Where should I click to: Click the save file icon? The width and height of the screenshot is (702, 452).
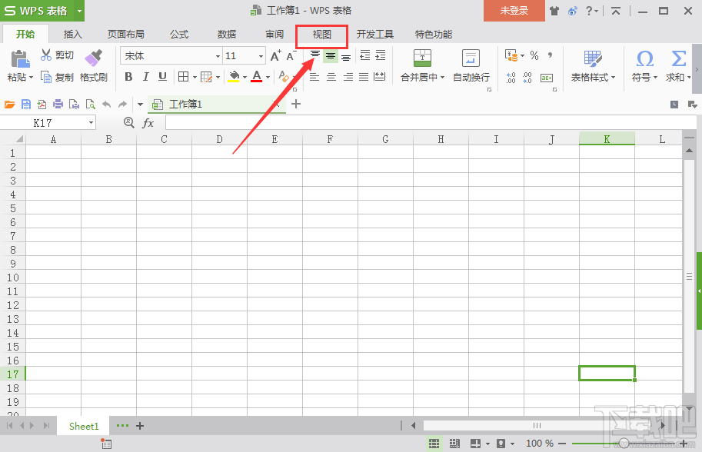point(26,104)
